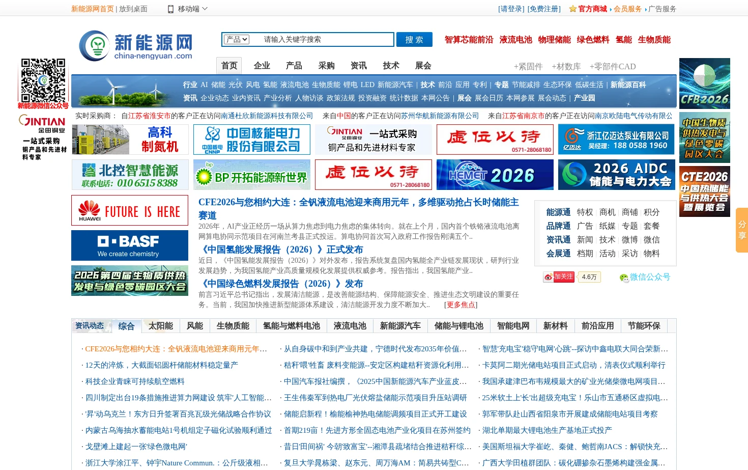Switch to the 储能与锂电池 news tab

[459, 326]
